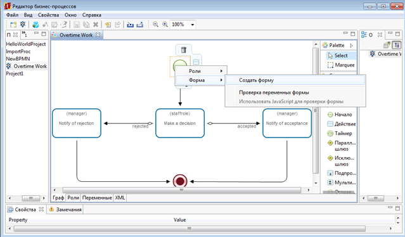The width and height of the screenshot is (405, 237).
Task: Switch to the Граф tab
Action: pyautogui.click(x=58, y=198)
